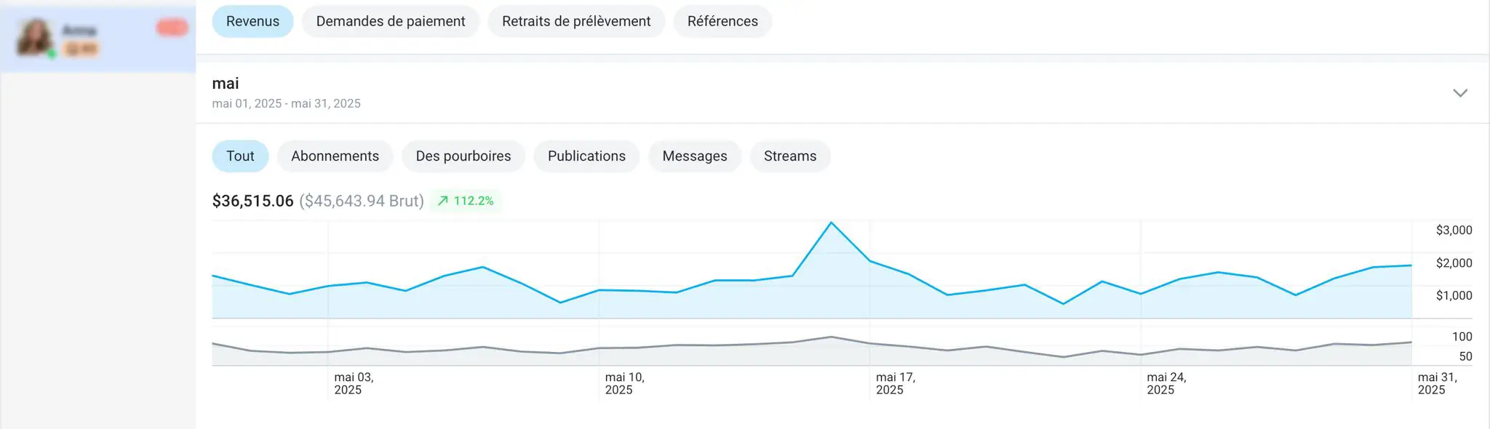The width and height of the screenshot is (1490, 429).
Task: Open the Revenus tab
Action: (252, 21)
